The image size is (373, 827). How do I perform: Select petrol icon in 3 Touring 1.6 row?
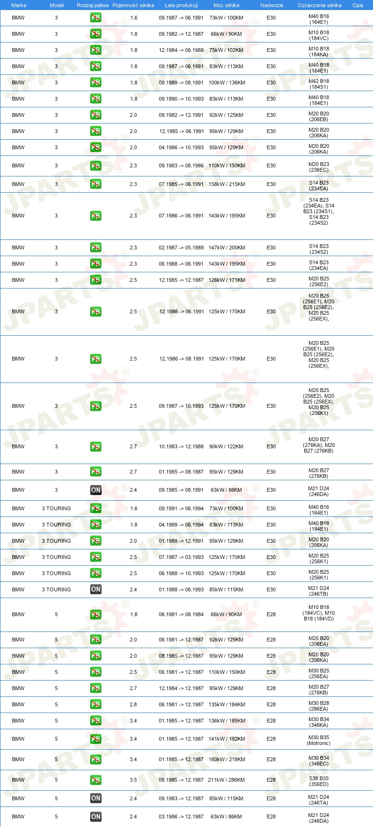[x=96, y=508]
